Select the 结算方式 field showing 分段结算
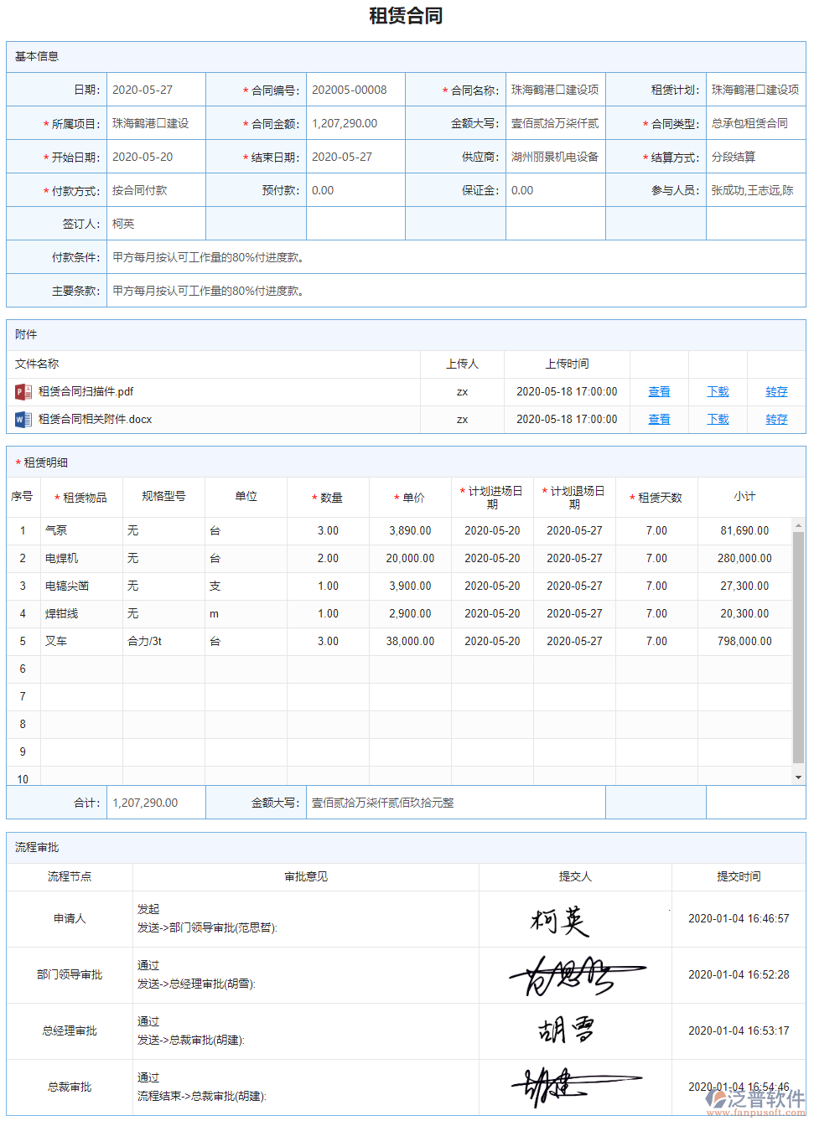The width and height of the screenshot is (814, 1126). tap(755, 156)
